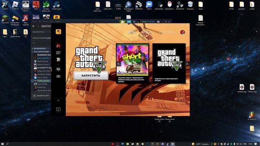Open the FL Studio 20 desktop icon
Screen dimensions: 260x146
[x=252, y=116]
